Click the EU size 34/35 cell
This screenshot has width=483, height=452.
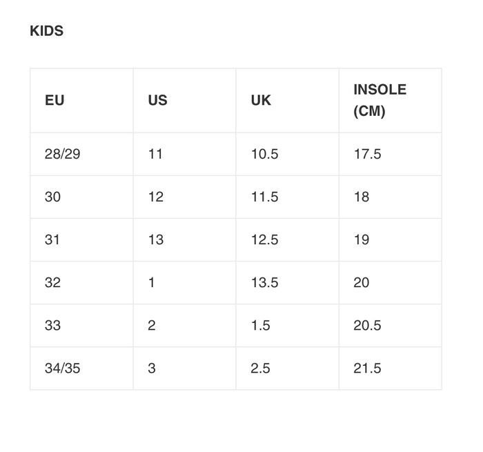[81, 369]
